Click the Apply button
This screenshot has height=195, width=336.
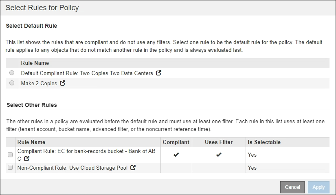(x=318, y=187)
